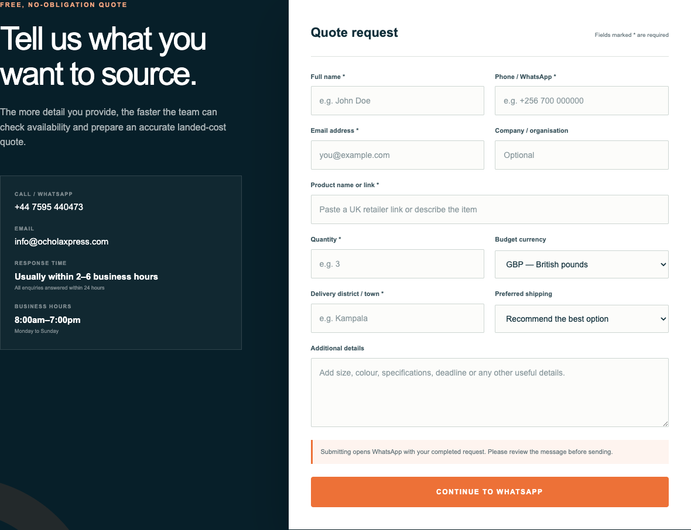The height and width of the screenshot is (530, 691).
Task: Click the Continue to WhatsApp button
Action: pos(490,492)
